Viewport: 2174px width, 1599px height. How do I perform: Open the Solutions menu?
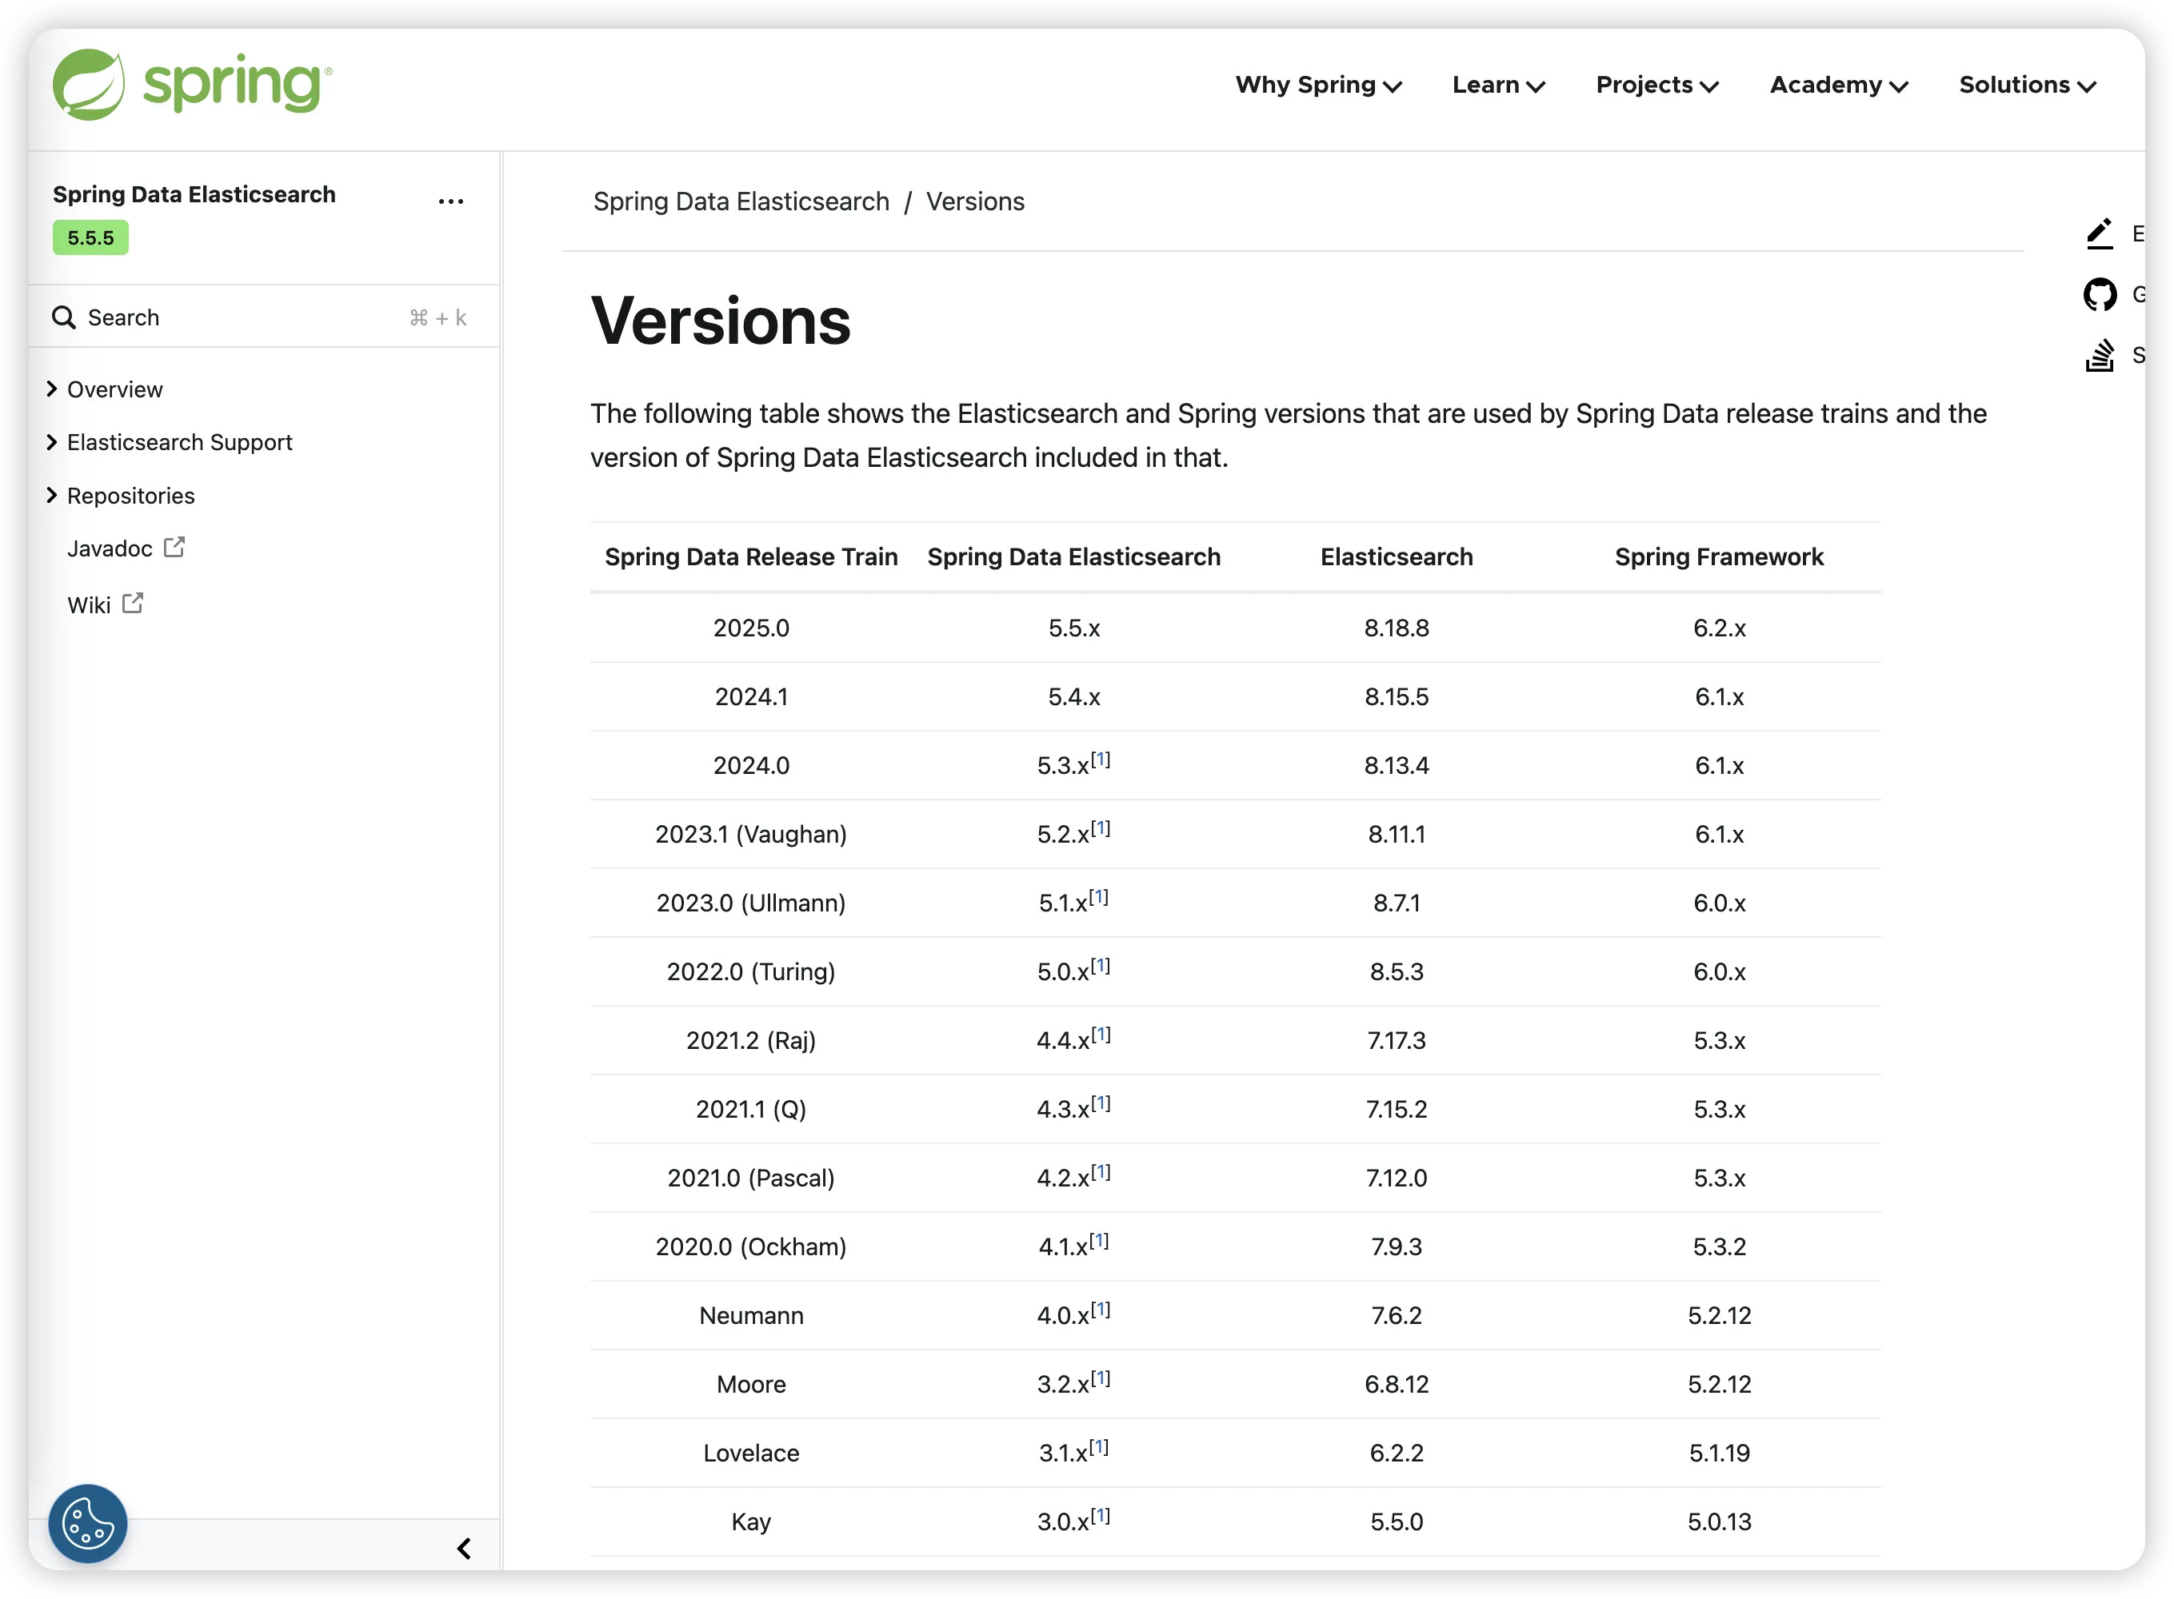tap(2027, 86)
